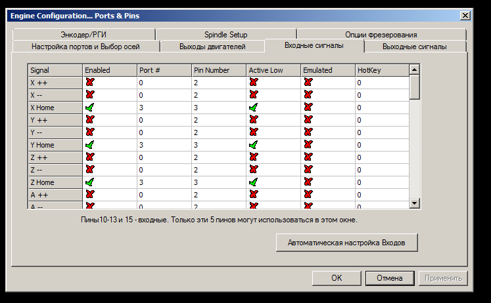Toggle Emulated for the X -- signal
The image size is (491, 303).
coord(308,95)
